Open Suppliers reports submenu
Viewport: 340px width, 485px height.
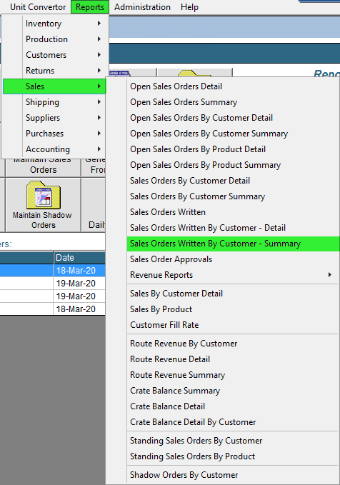tap(54, 118)
